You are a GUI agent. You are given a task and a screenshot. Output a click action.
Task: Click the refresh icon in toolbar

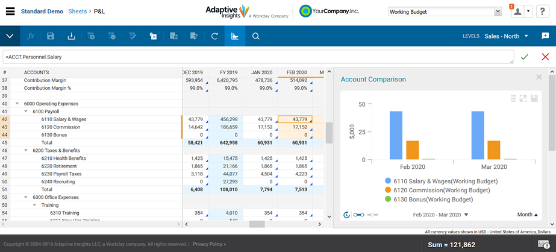[x=214, y=36]
